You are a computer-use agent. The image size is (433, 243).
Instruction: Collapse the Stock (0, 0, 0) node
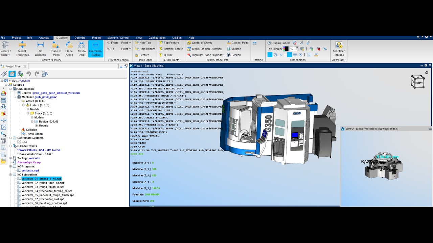click(x=28, y=113)
